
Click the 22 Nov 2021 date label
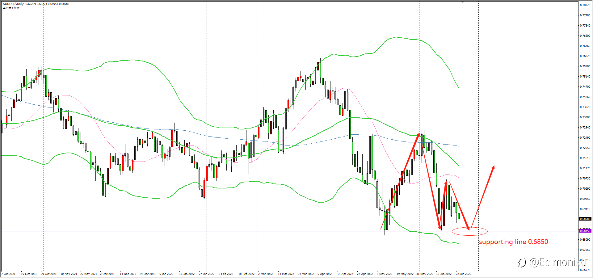pos(88,274)
